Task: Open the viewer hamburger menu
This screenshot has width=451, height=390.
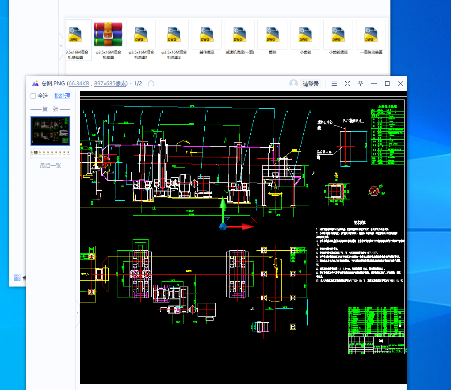Action: point(334,84)
